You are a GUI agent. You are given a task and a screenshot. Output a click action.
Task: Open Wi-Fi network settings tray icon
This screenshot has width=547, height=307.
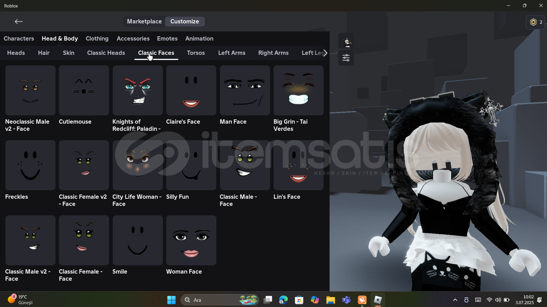pyautogui.click(x=489, y=300)
